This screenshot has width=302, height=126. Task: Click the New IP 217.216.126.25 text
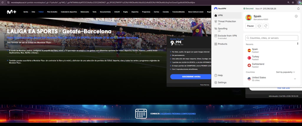tap(266, 9)
